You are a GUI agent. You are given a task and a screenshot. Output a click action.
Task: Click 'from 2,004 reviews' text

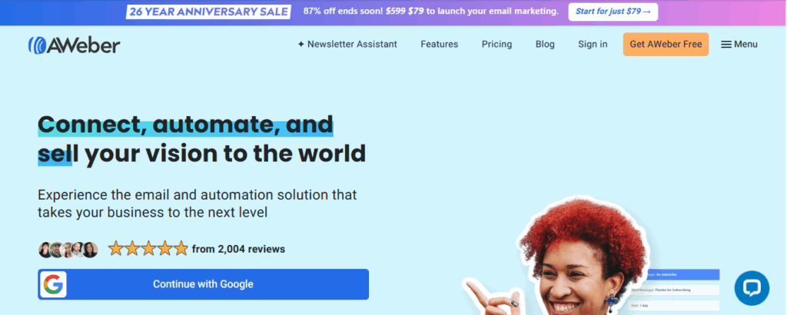click(238, 249)
